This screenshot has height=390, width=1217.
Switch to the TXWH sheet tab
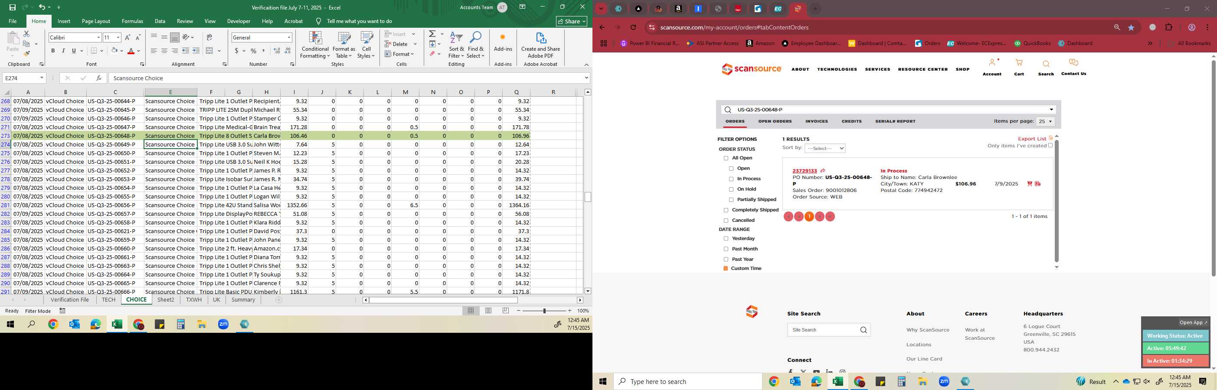[x=194, y=300]
